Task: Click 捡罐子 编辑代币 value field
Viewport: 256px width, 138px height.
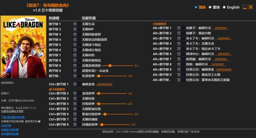Action: pos(221,28)
